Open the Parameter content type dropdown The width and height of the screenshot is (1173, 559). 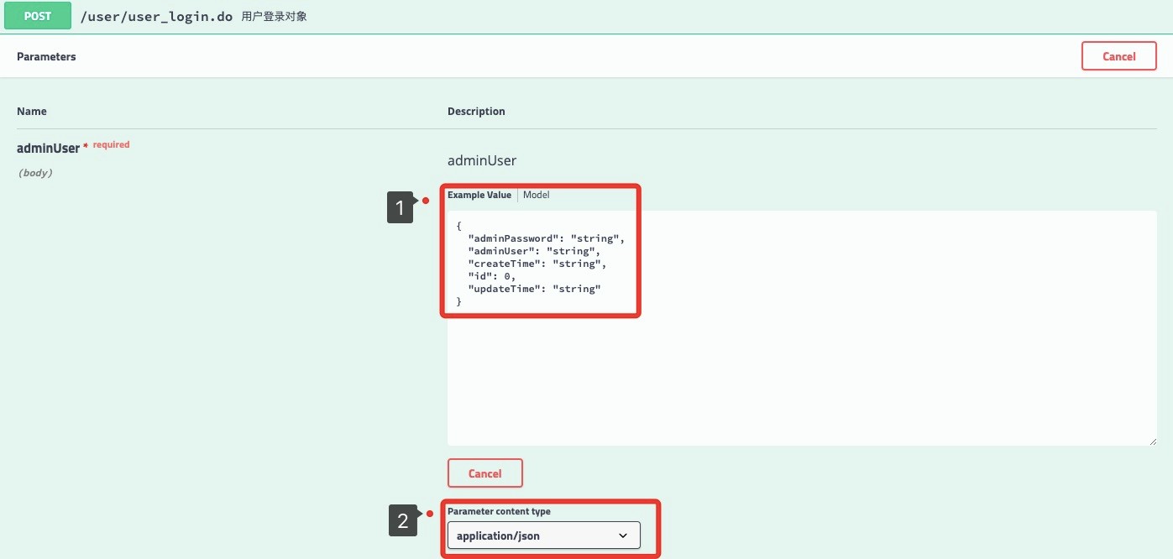[x=544, y=535]
